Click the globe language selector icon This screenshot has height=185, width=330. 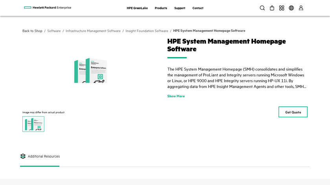(x=291, y=8)
